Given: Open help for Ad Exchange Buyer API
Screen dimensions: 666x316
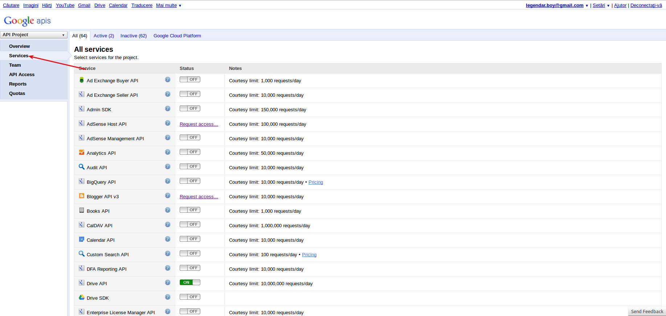Looking at the screenshot, I should point(168,79).
